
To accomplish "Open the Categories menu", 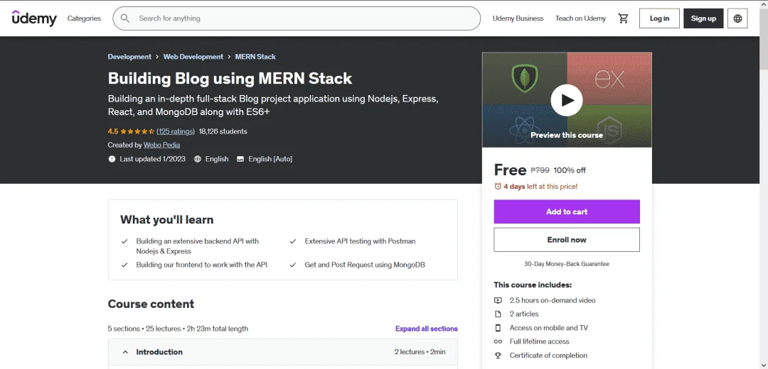I will pos(84,18).
